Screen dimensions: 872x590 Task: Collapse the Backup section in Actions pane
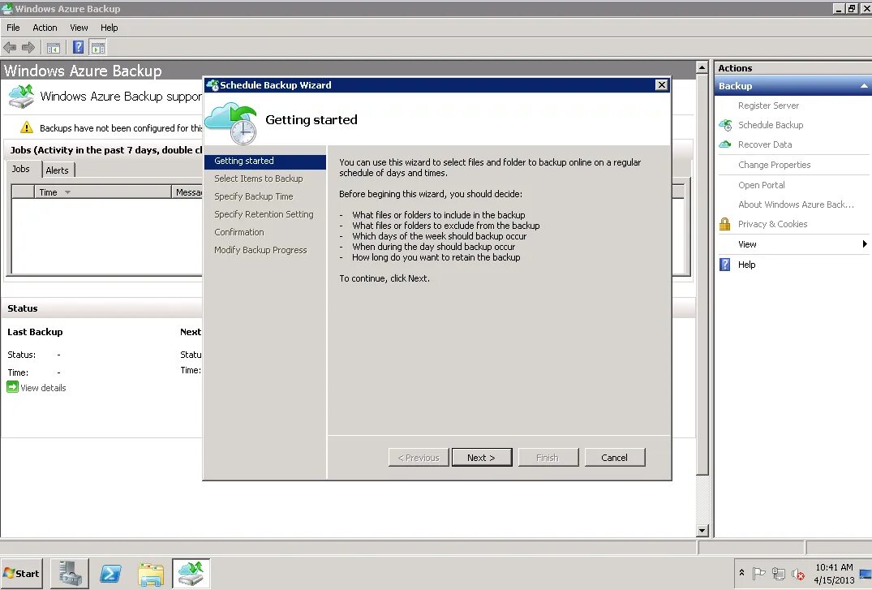pyautogui.click(x=863, y=85)
